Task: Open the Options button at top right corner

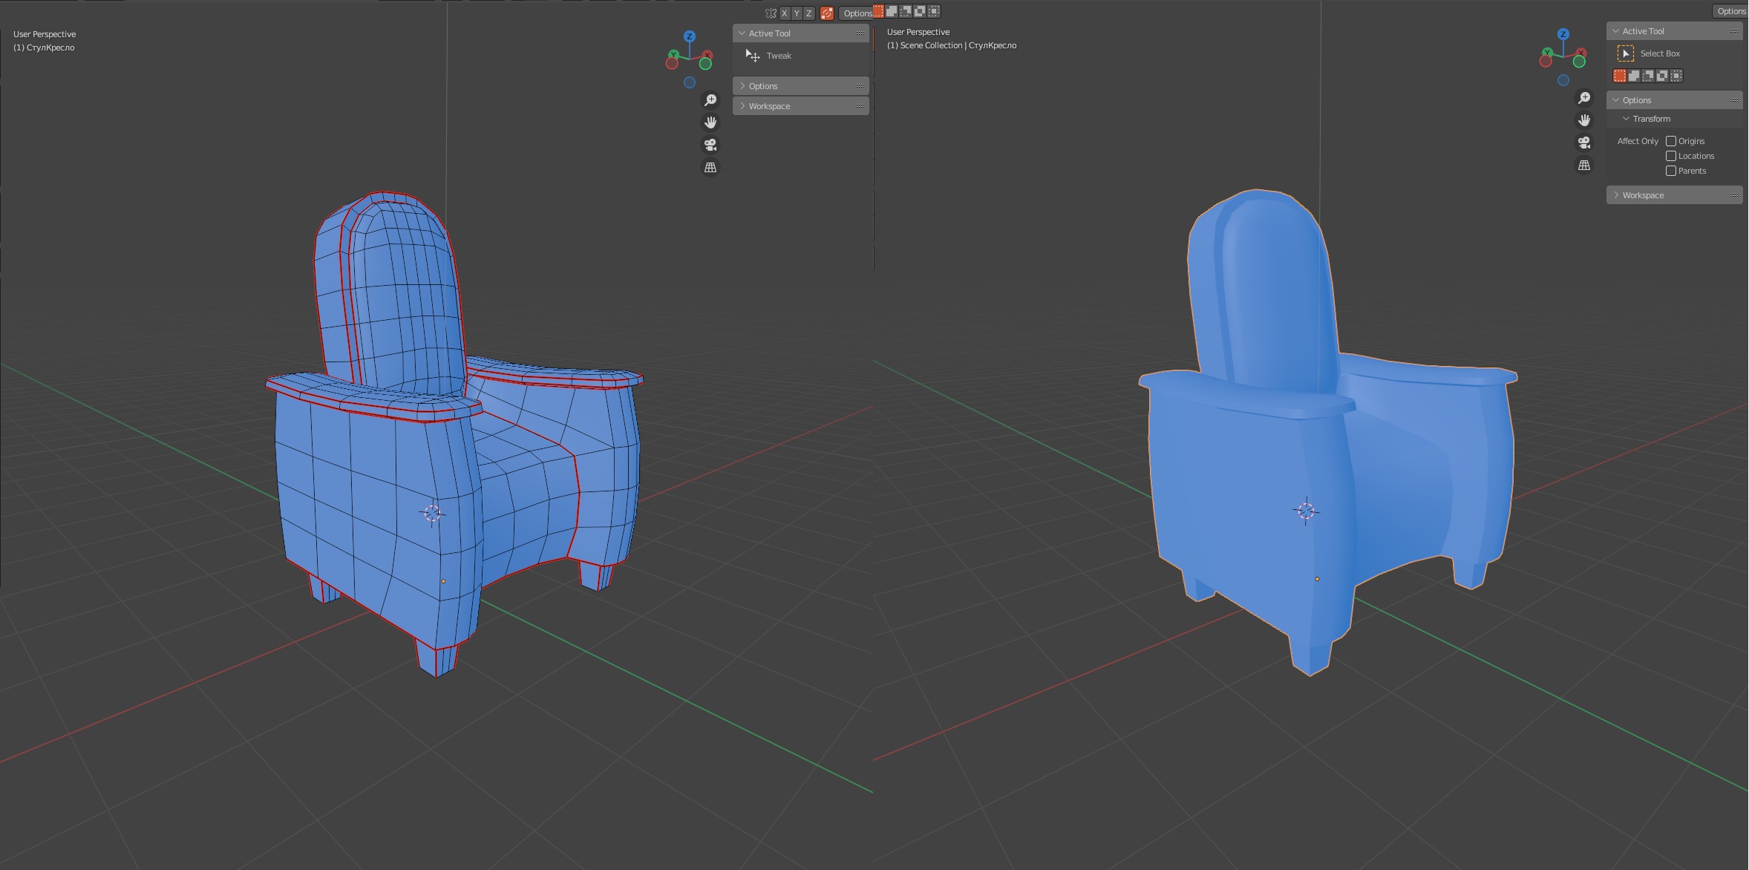Action: pyautogui.click(x=1731, y=11)
